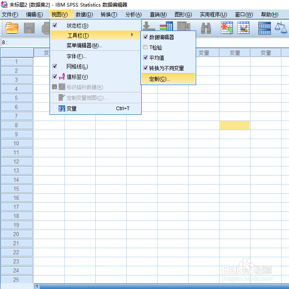The height and width of the screenshot is (289, 289).
Task: Click the Split File toolbar icon
Action: click(x=265, y=28)
